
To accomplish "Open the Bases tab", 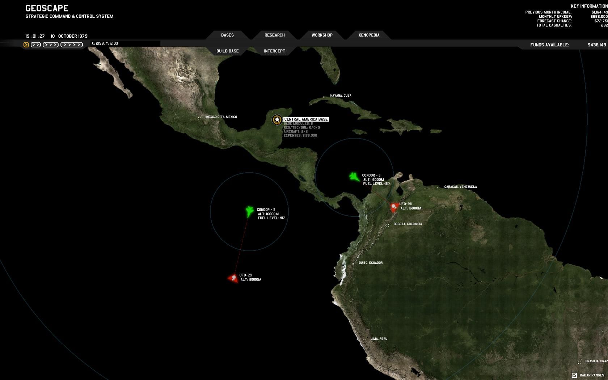I will click(x=227, y=35).
